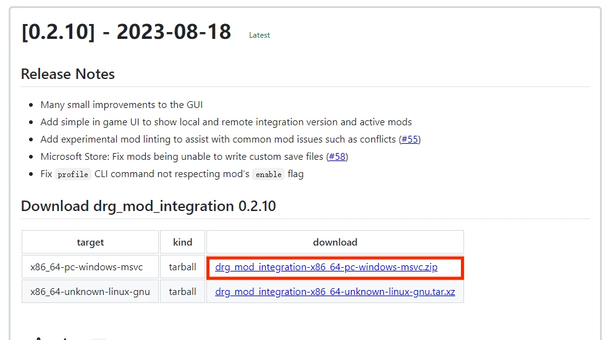Open issue #55 link

click(x=410, y=139)
